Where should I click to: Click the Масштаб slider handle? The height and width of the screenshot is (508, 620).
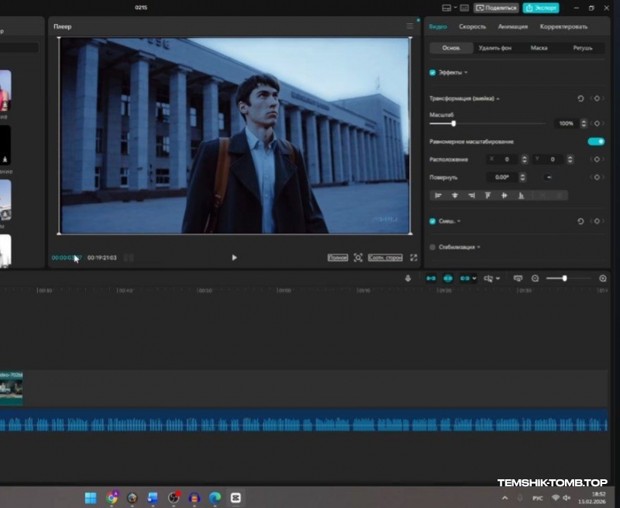click(453, 123)
